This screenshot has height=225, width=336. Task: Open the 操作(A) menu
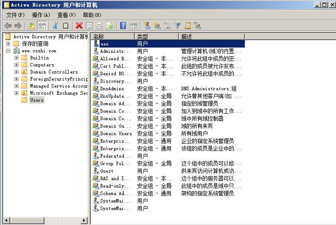pyautogui.click(x=41, y=15)
